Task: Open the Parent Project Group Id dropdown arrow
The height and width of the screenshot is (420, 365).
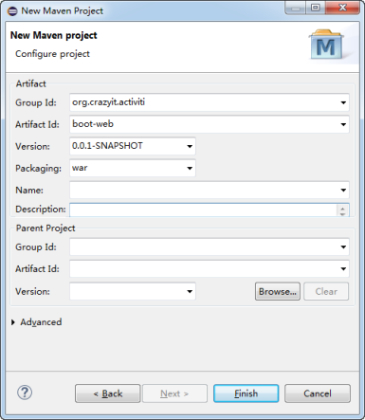Action: point(343,247)
